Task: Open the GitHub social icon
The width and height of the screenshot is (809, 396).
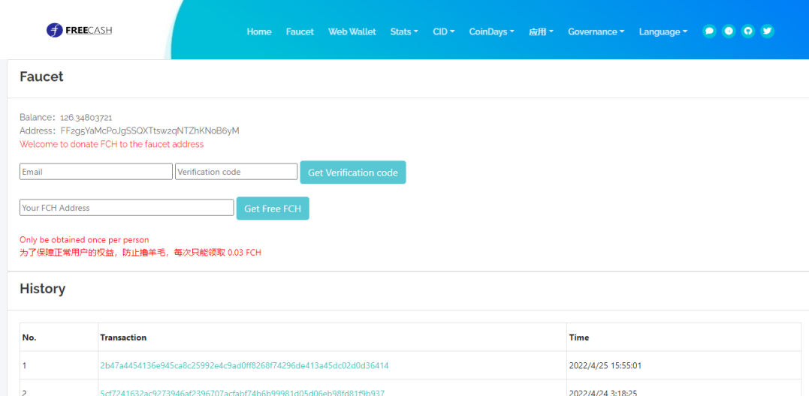Action: 748,31
